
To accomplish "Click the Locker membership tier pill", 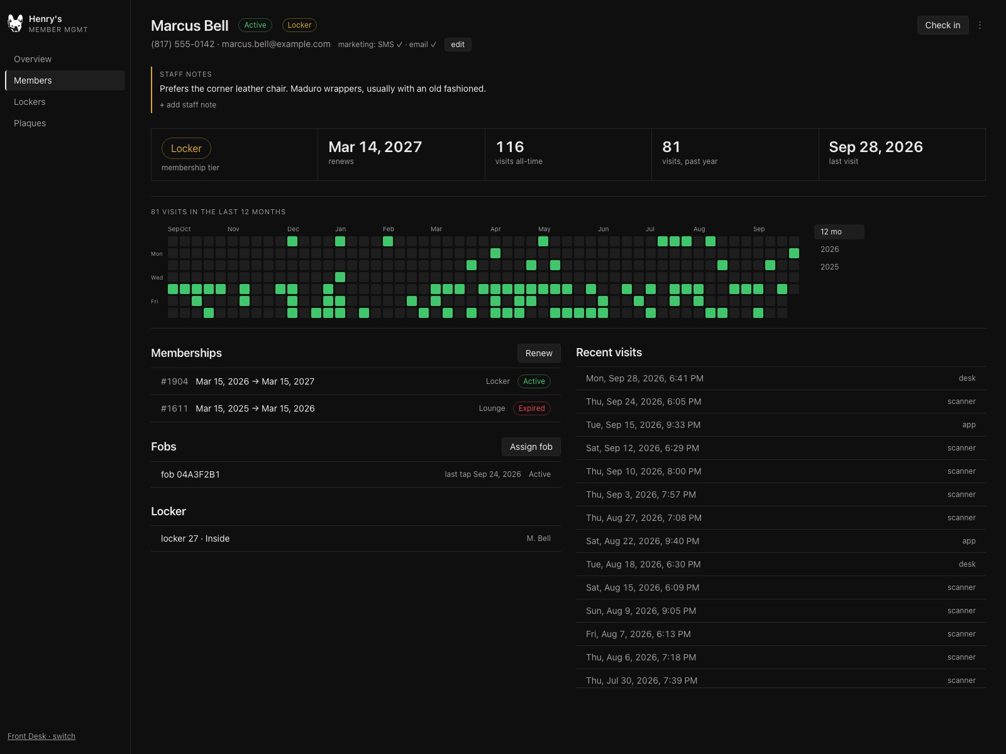I will [x=186, y=148].
